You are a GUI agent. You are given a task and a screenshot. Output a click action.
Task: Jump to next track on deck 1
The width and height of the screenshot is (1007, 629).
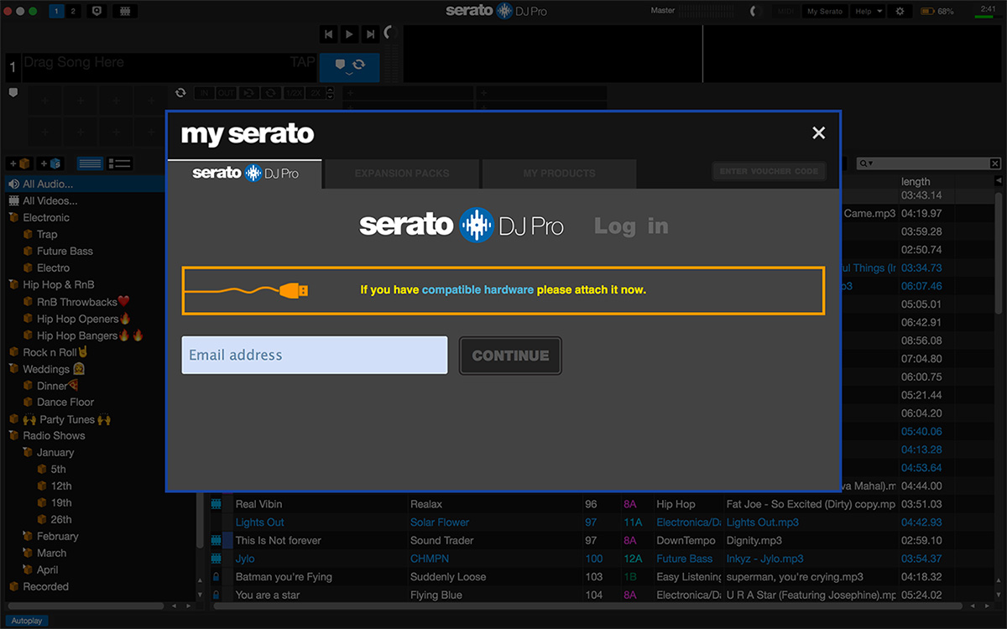point(369,34)
